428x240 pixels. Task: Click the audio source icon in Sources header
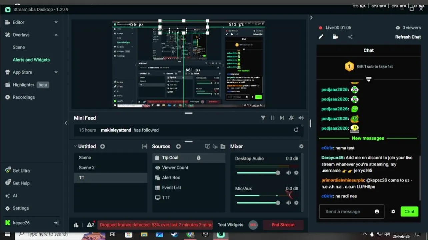[215, 146]
